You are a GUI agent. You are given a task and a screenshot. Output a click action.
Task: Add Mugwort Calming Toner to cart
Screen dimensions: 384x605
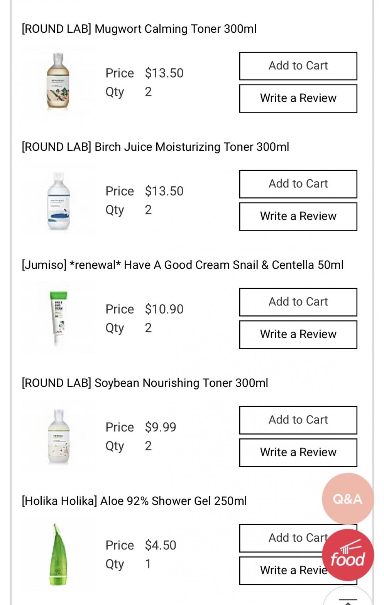point(298,66)
